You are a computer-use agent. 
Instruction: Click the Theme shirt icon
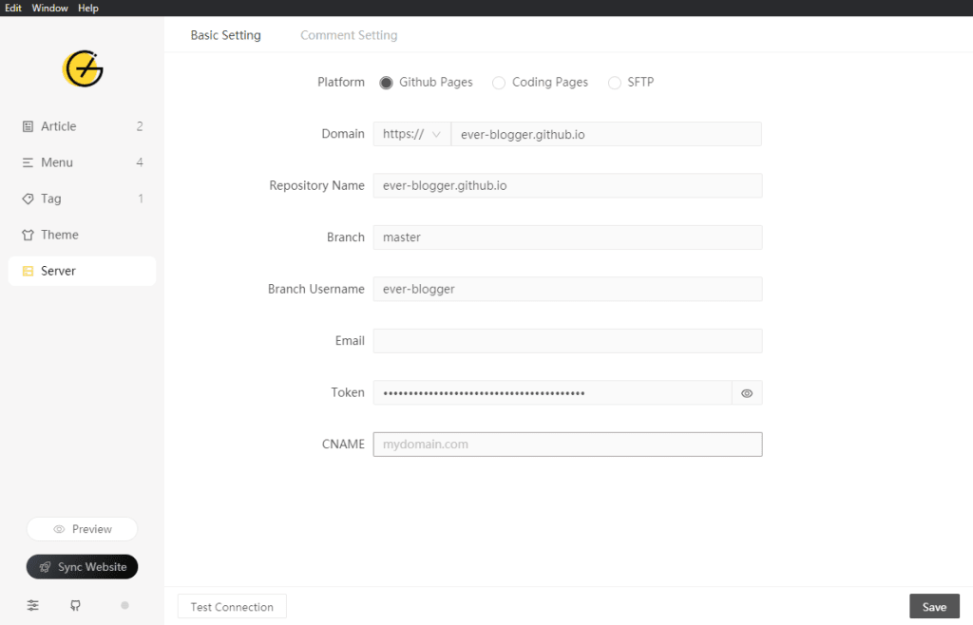(x=28, y=235)
